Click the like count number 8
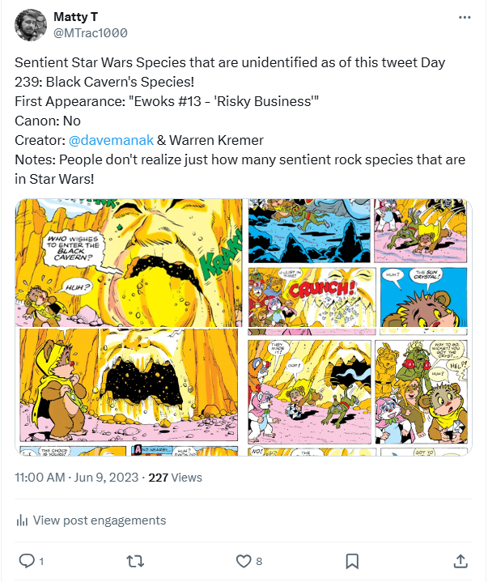This screenshot has height=582, width=488. coord(259,561)
